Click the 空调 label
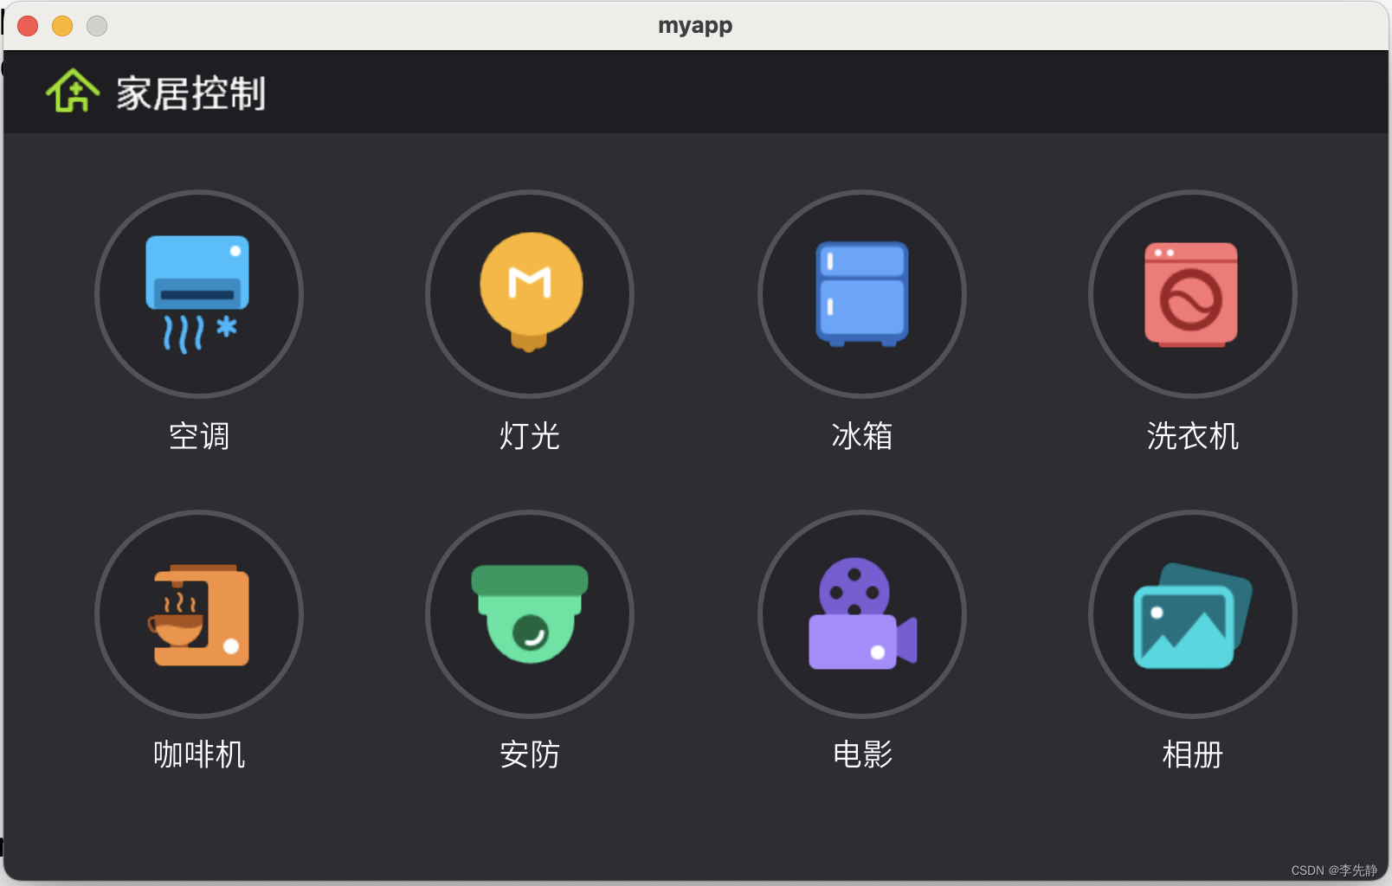 pos(199,436)
